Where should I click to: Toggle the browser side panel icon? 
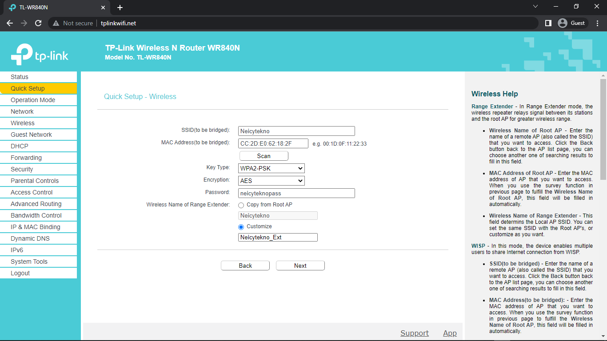click(x=548, y=23)
